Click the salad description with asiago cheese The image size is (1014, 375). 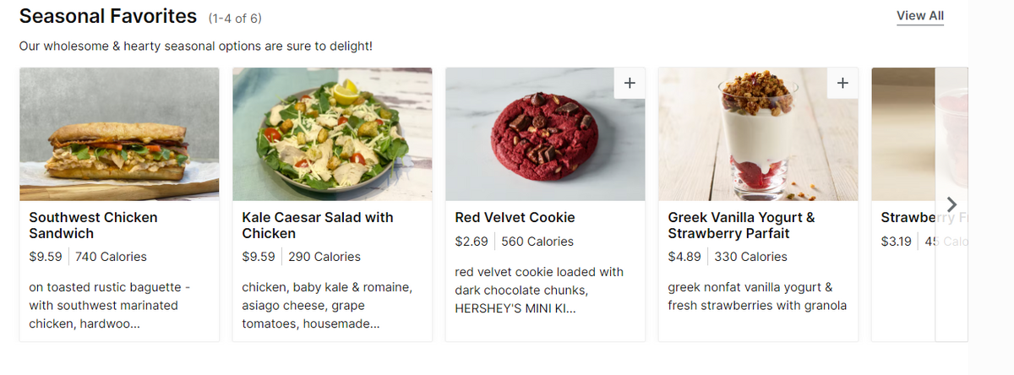click(x=327, y=306)
